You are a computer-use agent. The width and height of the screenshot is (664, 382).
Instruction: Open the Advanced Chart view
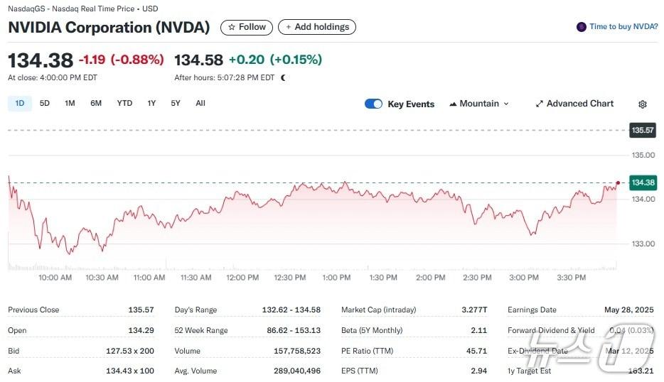574,104
